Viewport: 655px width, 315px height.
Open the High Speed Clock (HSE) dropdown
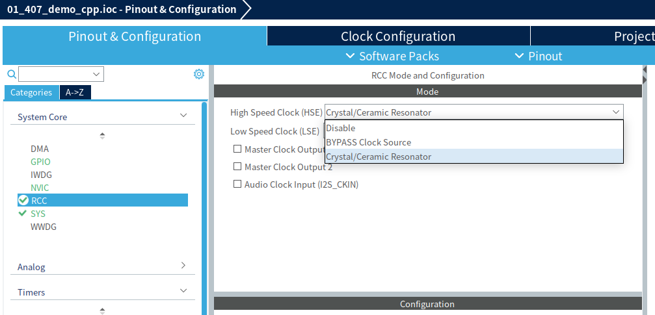(474, 112)
